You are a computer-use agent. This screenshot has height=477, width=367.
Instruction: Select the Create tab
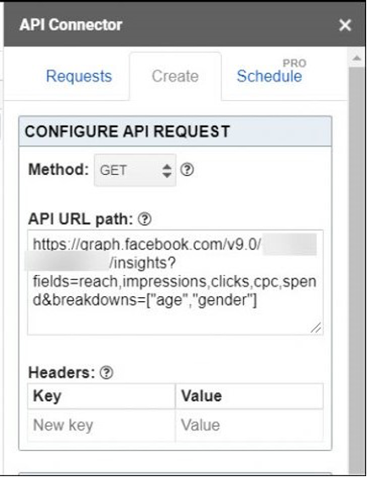175,76
